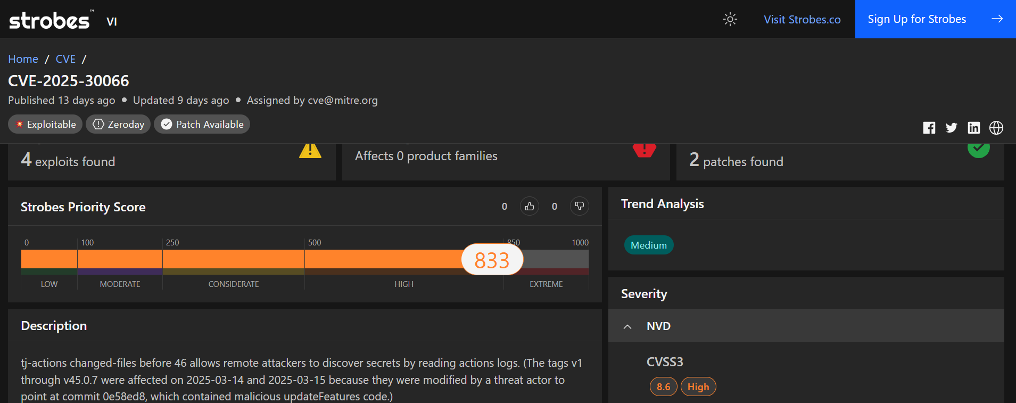The width and height of the screenshot is (1016, 403).
Task: Click the Zeroday tag alert icon
Action: pyautogui.click(x=98, y=124)
